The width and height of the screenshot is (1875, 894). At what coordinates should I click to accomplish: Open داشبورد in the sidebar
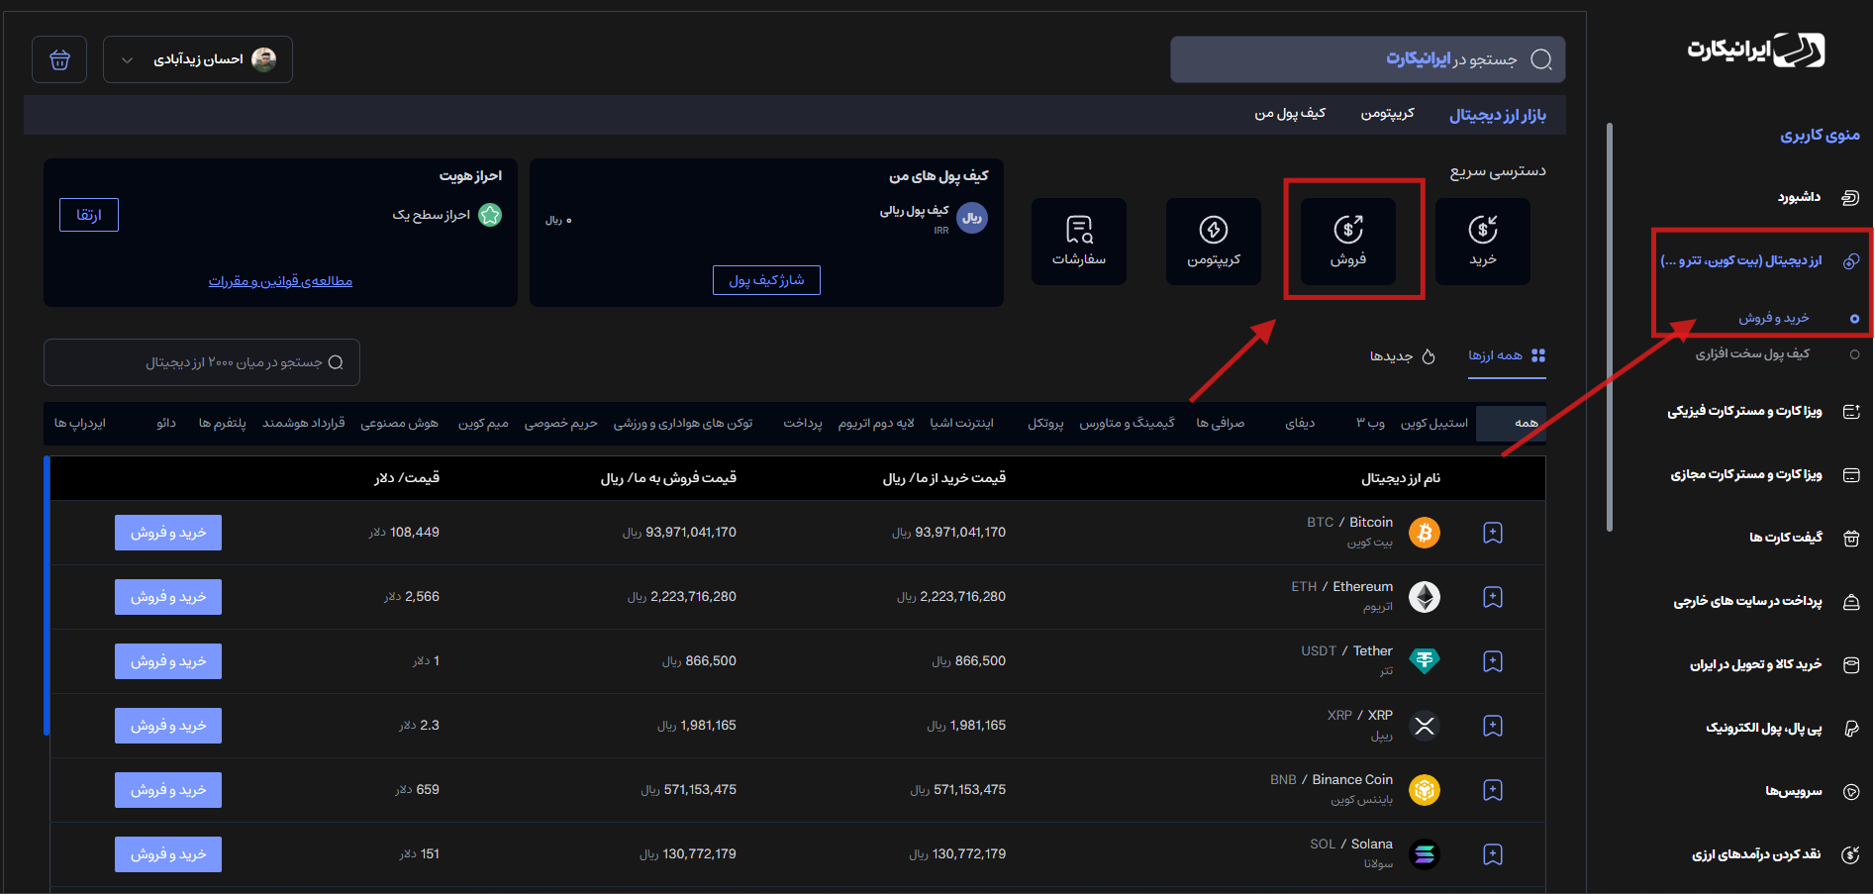click(1818, 197)
